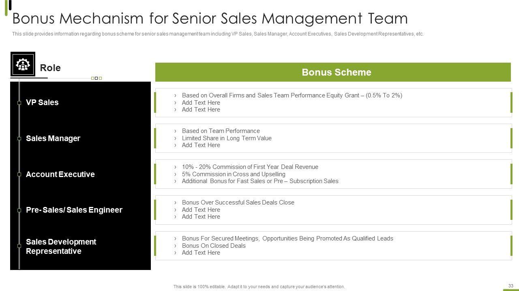
Task: Select the Pre-Sales/ Sales Engineer label
Action: [74, 210]
